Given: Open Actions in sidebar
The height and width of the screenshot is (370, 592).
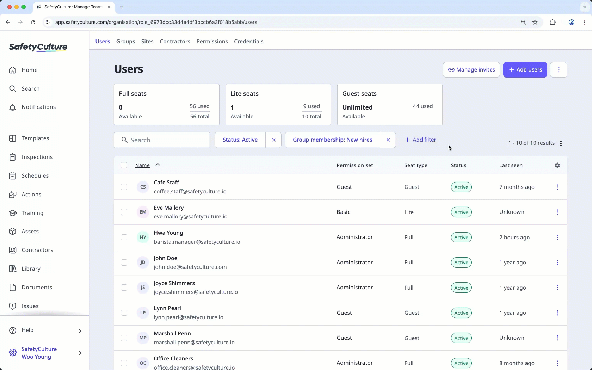Looking at the screenshot, I should pos(25,195).
